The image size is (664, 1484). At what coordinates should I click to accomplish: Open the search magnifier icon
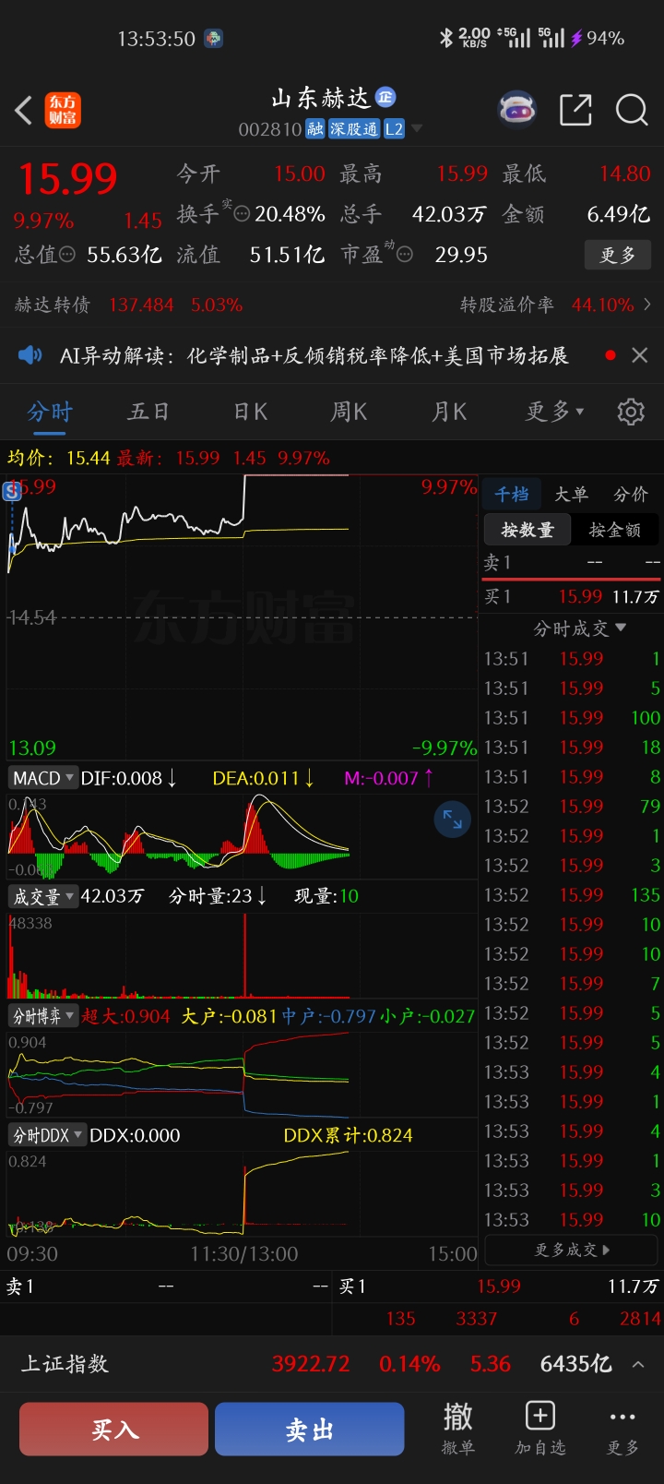click(x=632, y=110)
